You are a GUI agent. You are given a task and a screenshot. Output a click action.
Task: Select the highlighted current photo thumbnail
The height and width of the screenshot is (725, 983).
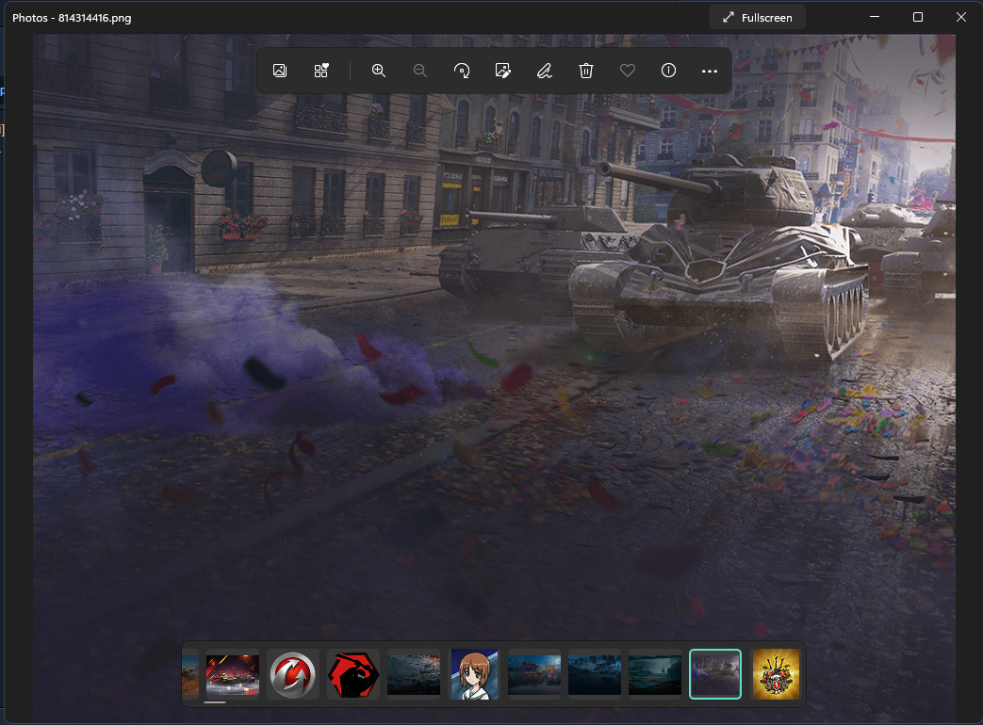(x=715, y=674)
